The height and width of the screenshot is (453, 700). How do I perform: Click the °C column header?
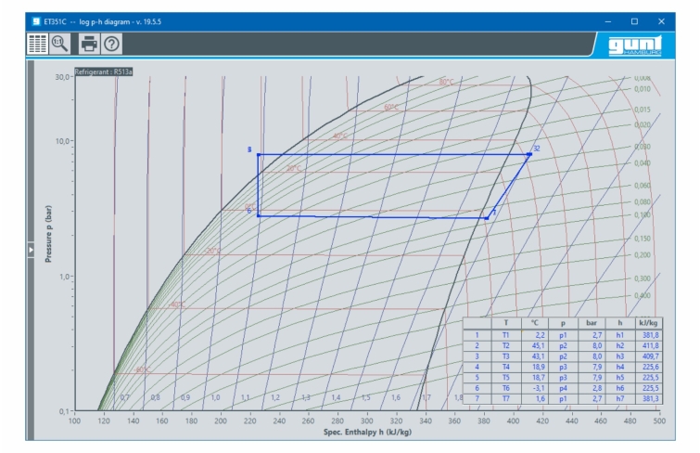pos(534,323)
